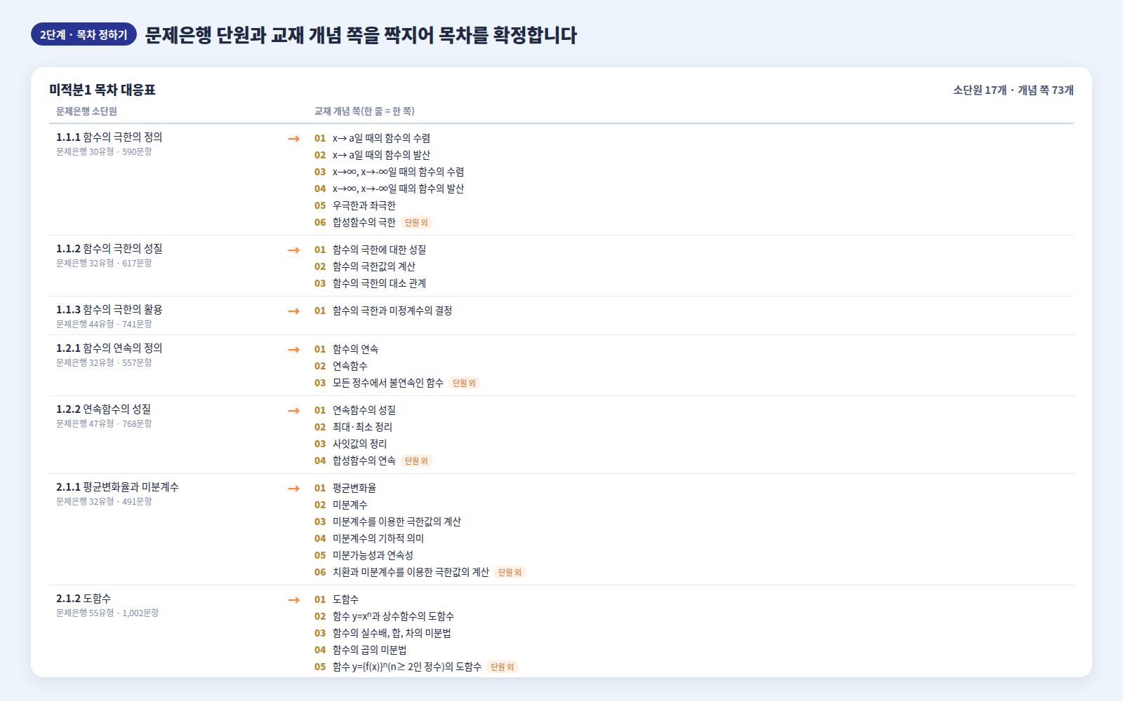Click '문제은행 30유형 · 590문항' count

104,151
